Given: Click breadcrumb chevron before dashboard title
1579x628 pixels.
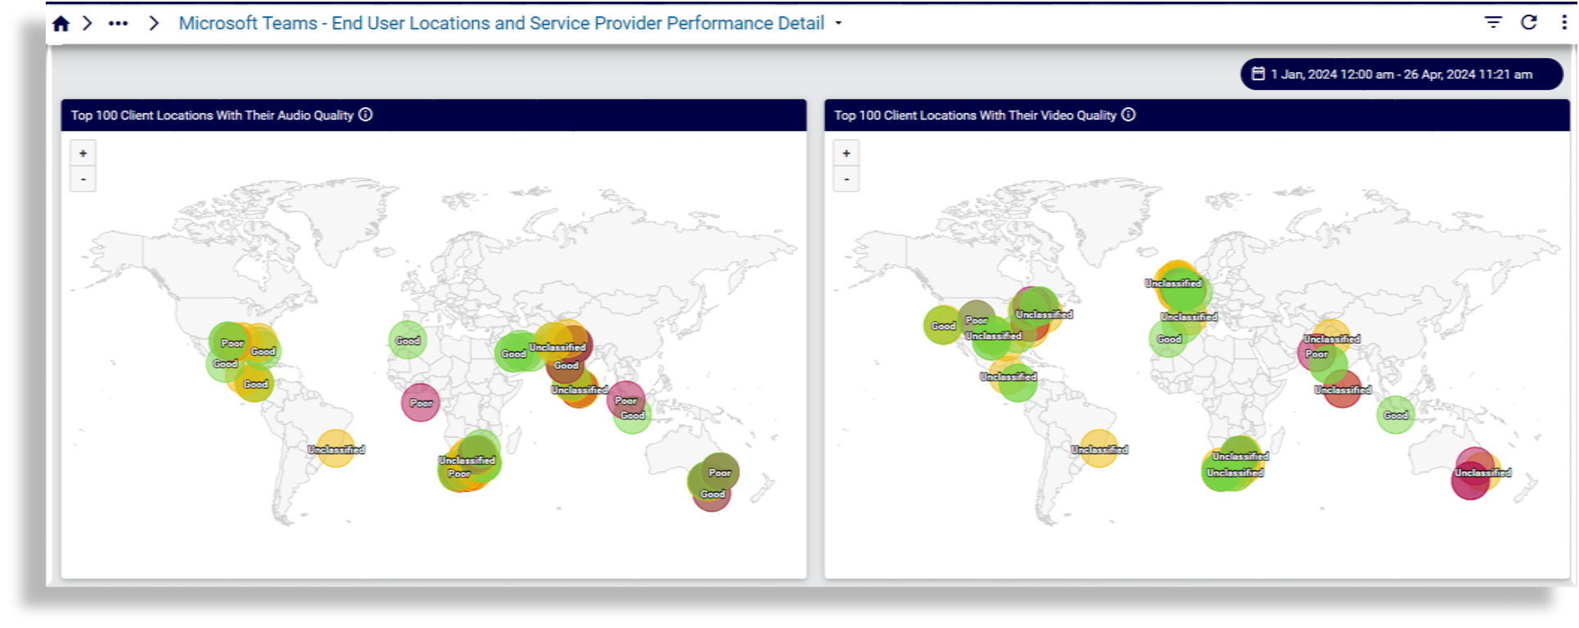Looking at the screenshot, I should [154, 24].
